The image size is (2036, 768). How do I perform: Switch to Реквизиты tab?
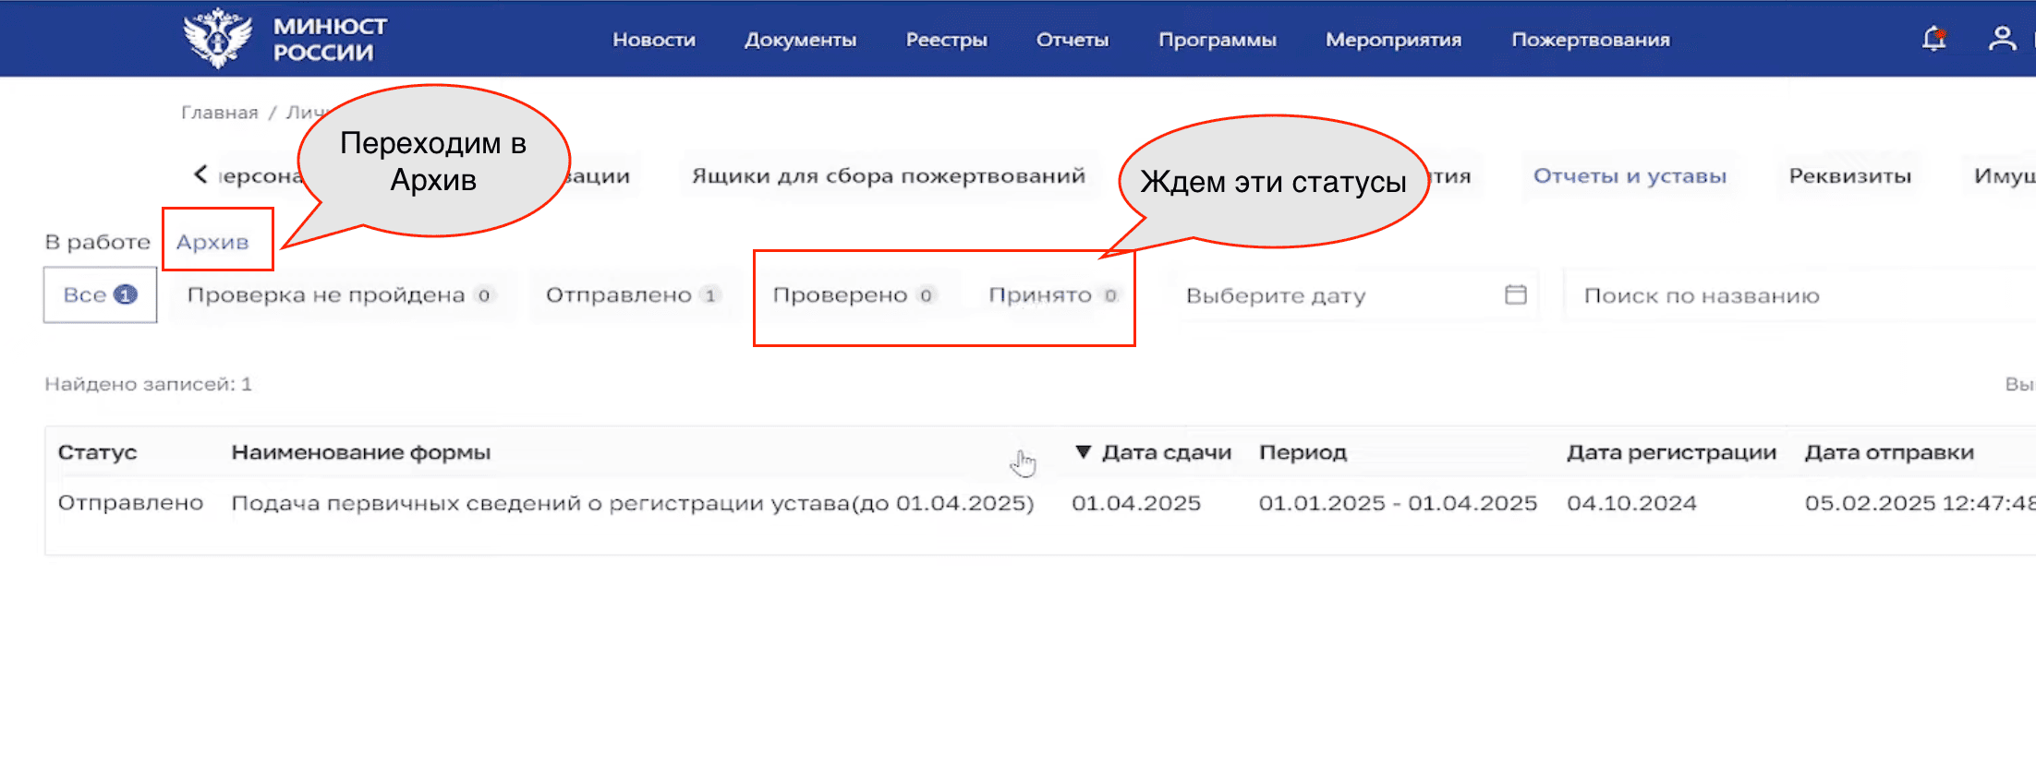(1849, 175)
